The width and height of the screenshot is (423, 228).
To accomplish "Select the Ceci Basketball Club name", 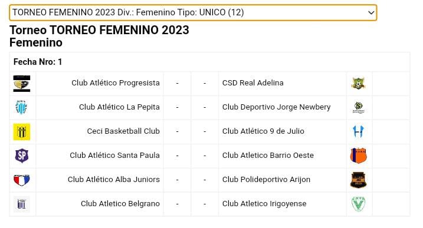I will (x=123, y=131).
